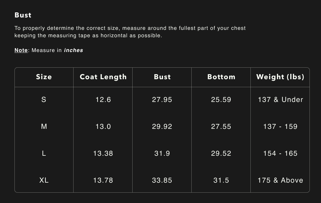Select the "Size" column header
Viewport: 321px width, 203px height.
(44, 77)
